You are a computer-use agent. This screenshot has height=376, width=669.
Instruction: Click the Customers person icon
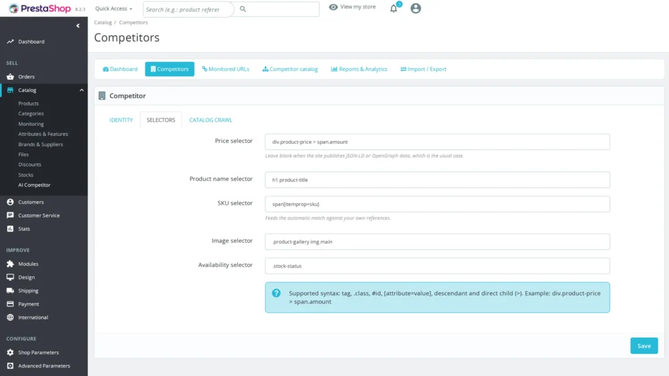point(10,202)
